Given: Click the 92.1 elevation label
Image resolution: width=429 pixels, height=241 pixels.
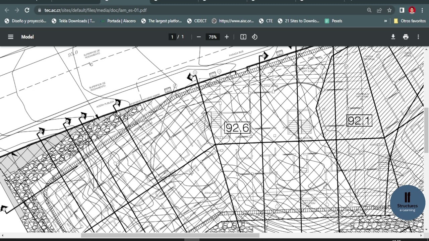Looking at the screenshot, I should [359, 120].
